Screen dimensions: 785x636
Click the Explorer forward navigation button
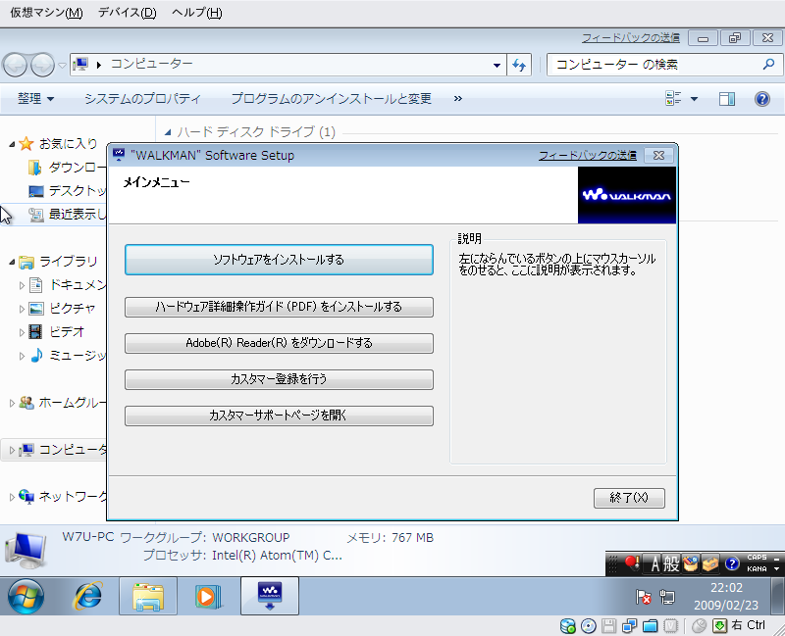click(x=42, y=65)
